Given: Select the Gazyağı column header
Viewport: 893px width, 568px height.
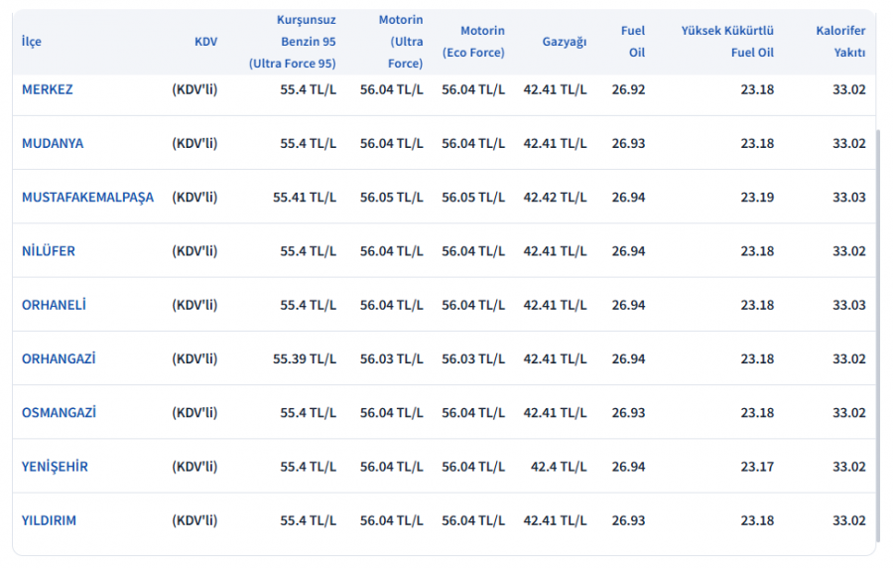Looking at the screenshot, I should click(x=564, y=42).
